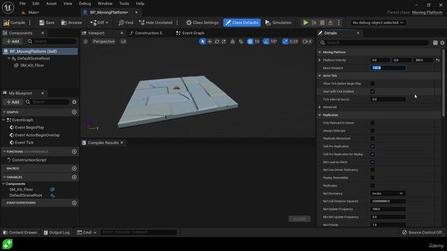Open the Diff dropdown
Screen dimensions: 447x251
click(99, 22)
